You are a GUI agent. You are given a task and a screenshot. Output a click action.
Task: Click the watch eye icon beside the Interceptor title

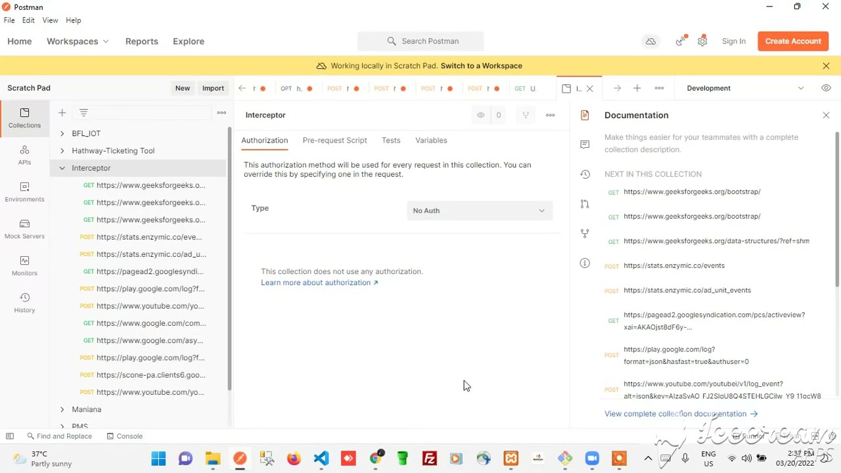[481, 115]
